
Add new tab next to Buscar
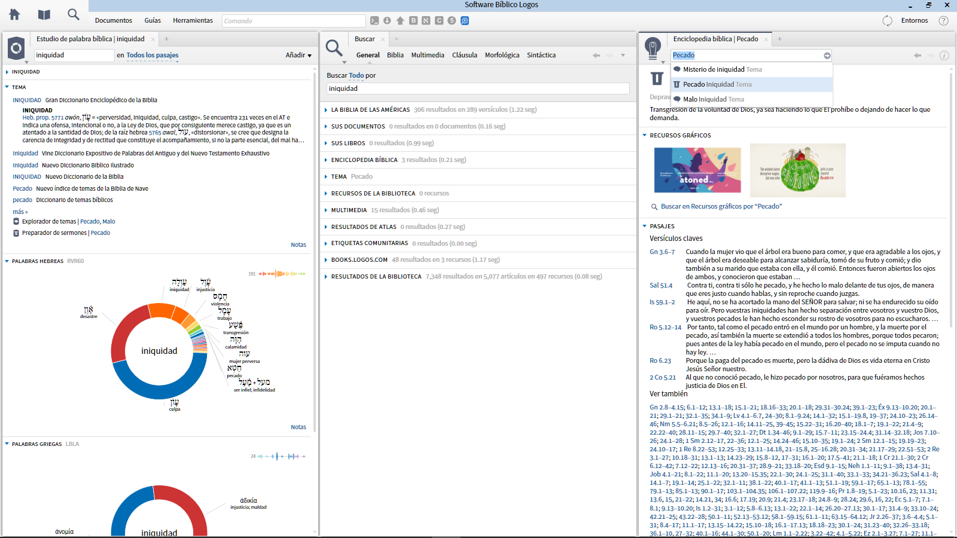point(397,39)
